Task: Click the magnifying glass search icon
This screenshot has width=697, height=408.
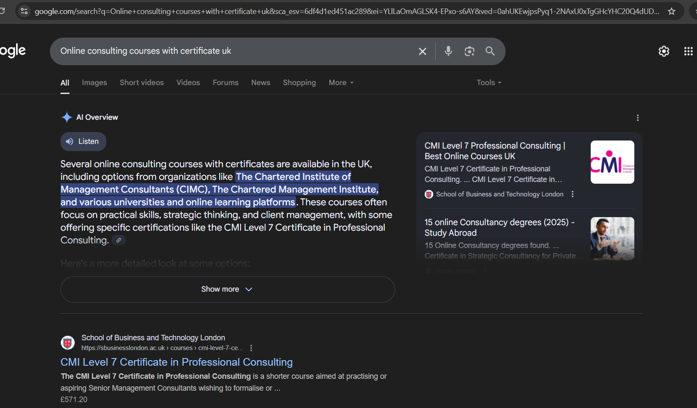Action: 490,51
